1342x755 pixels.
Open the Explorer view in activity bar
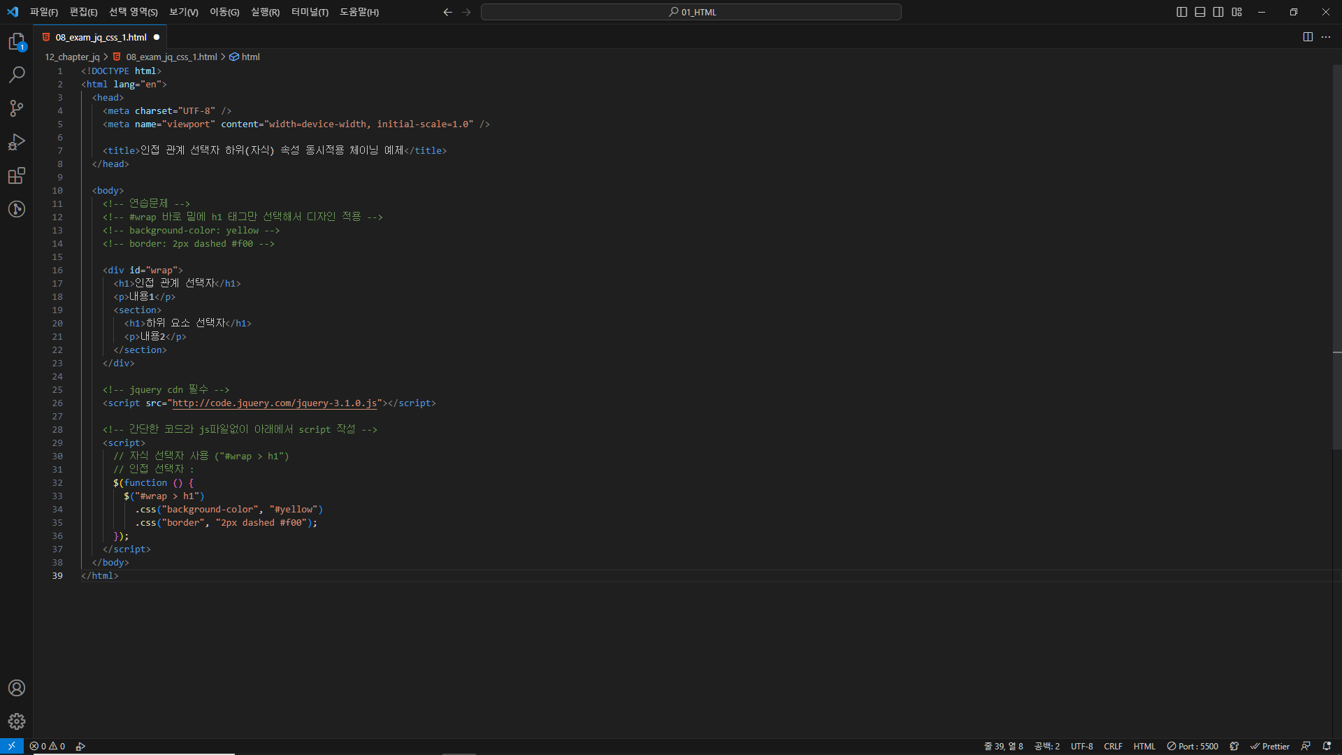[17, 42]
